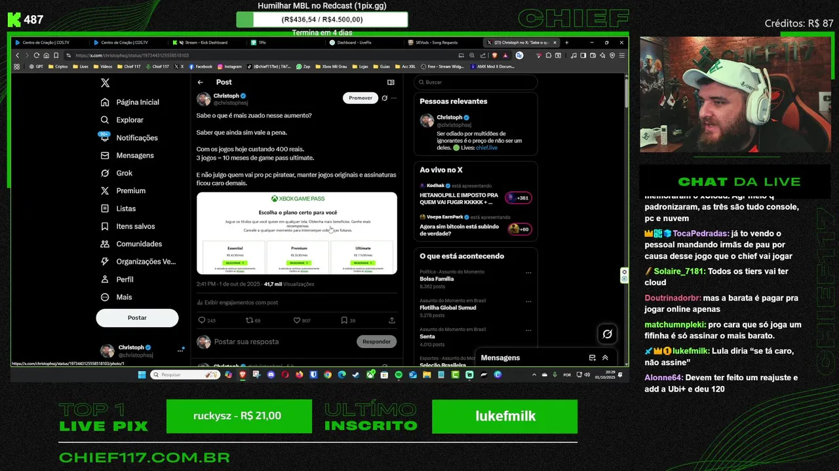Click the back arrow beside Post
This screenshot has width=839, height=471.
(x=201, y=82)
